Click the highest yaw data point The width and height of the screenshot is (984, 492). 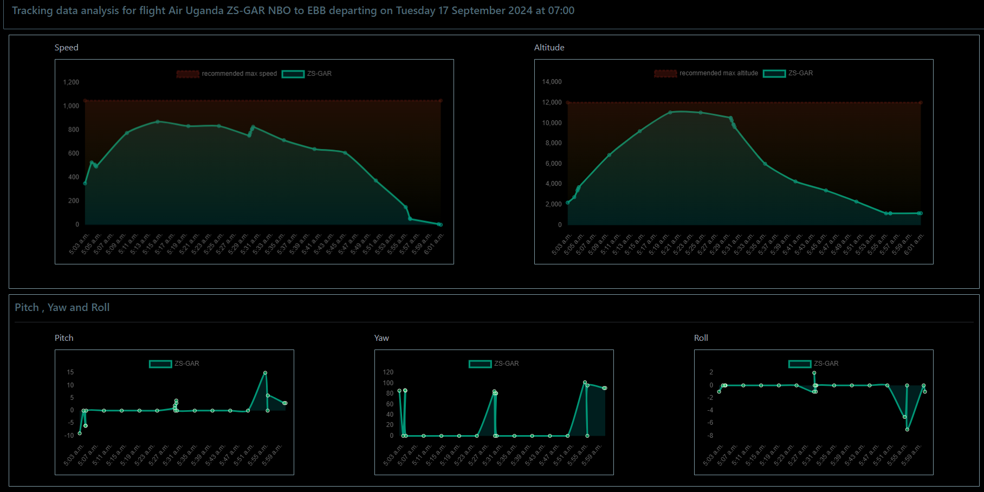coord(585,383)
